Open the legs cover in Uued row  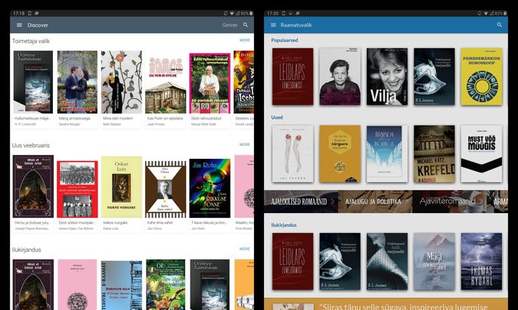293,153
